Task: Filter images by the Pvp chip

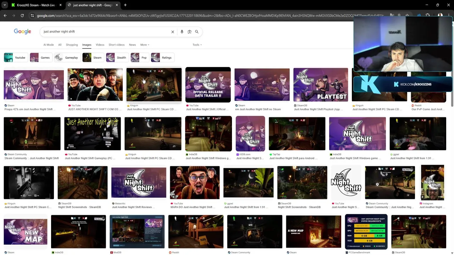Action: 139,57
